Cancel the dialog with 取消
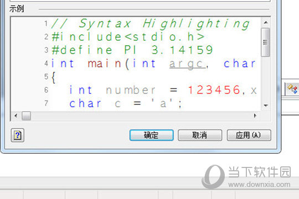 pyautogui.click(x=200, y=135)
